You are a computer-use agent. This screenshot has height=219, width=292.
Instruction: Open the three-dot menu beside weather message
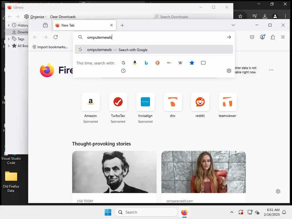click(x=271, y=70)
